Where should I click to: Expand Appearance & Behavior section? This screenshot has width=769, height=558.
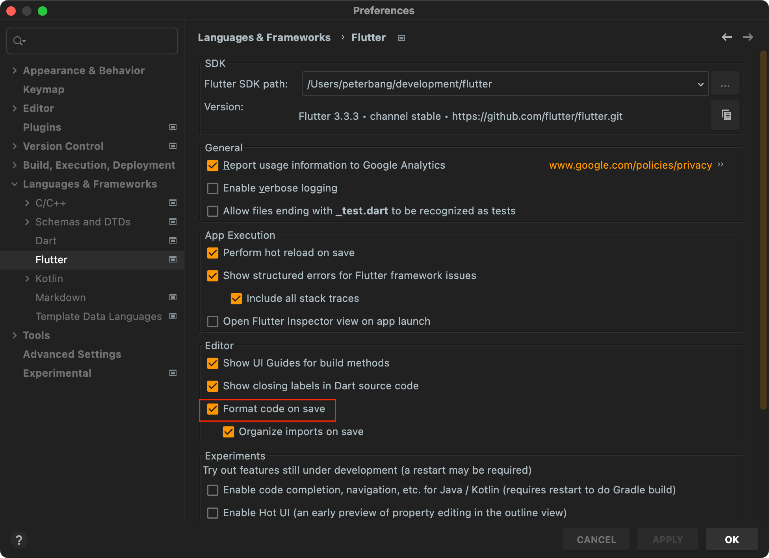click(15, 71)
